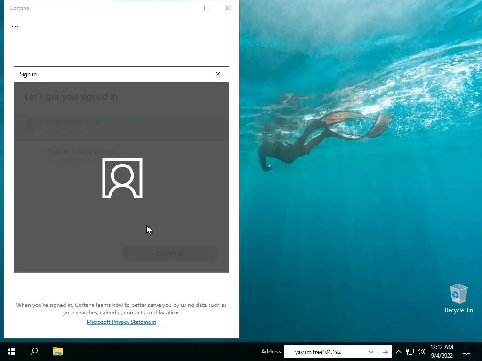
Task: Maximize the Cortana window
Action: (x=207, y=8)
